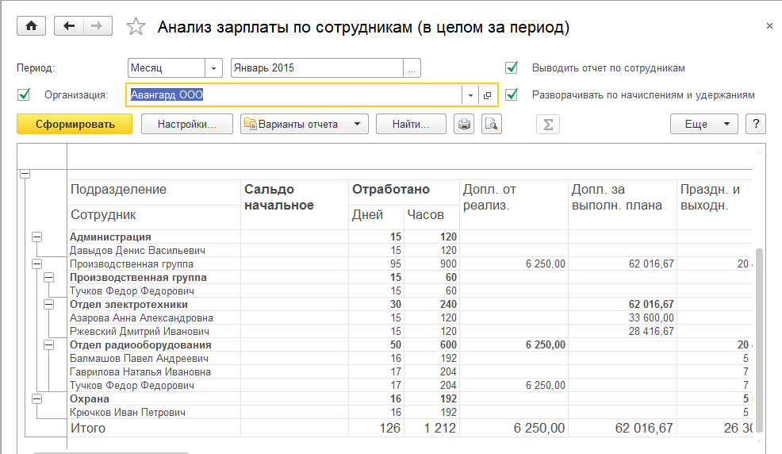The width and height of the screenshot is (782, 454).
Task: Expand the organization dropdown list arrow
Action: point(470,95)
